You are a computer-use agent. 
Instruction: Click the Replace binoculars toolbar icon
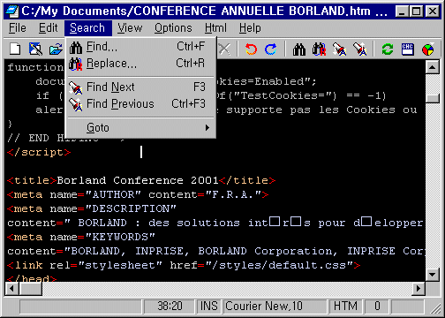320,49
